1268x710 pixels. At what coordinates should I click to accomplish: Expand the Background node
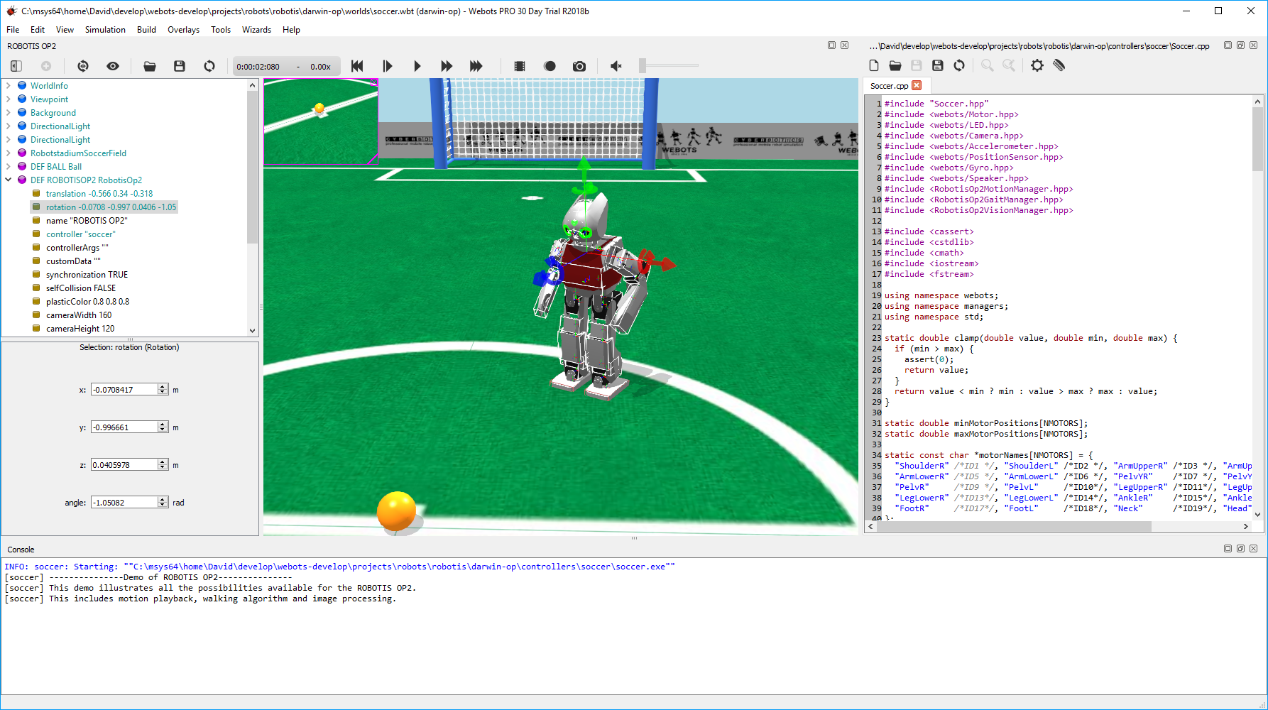tap(8, 112)
